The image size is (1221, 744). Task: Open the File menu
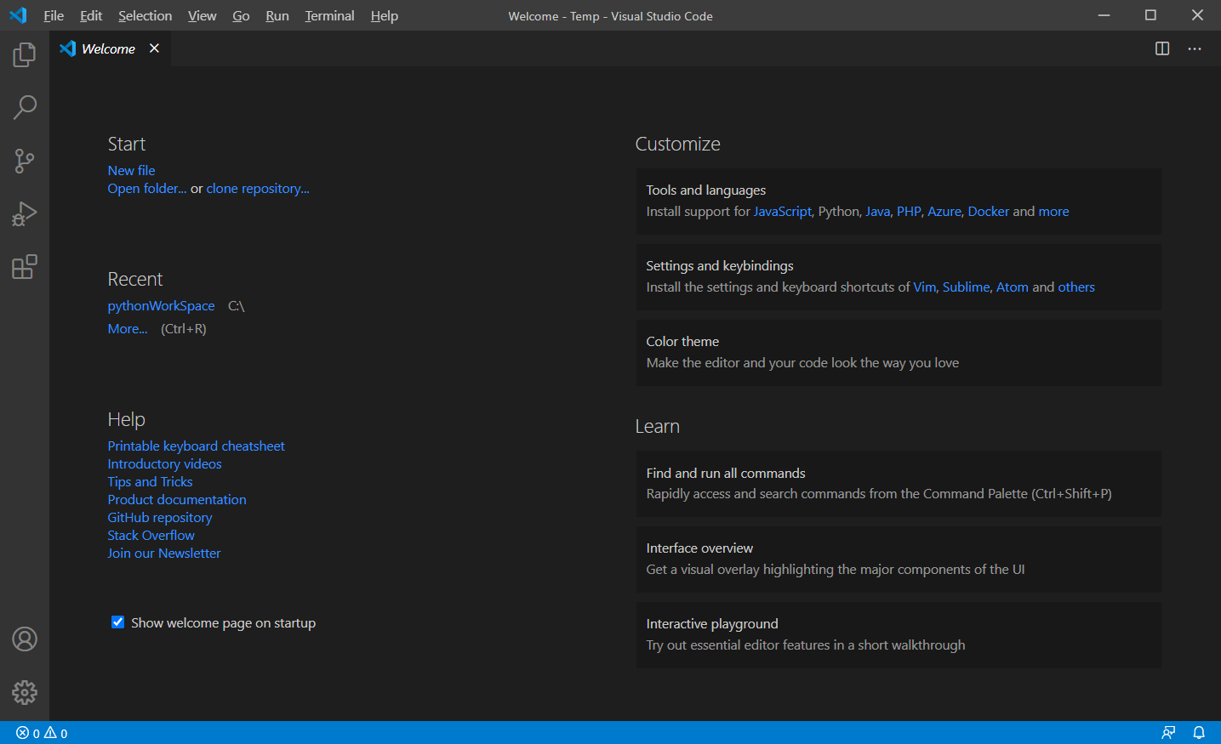(54, 15)
